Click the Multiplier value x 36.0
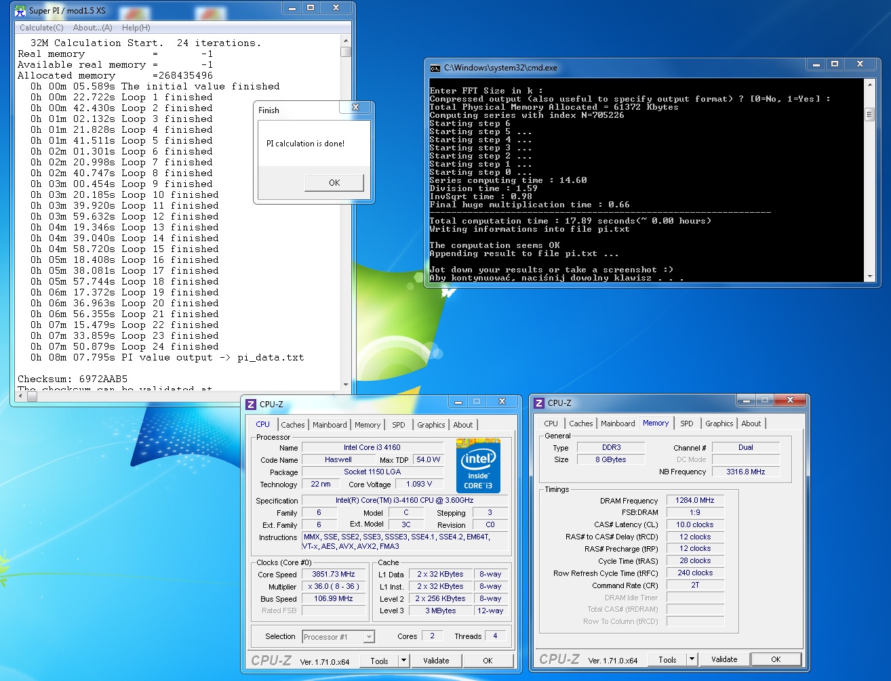The image size is (891, 681). [333, 586]
